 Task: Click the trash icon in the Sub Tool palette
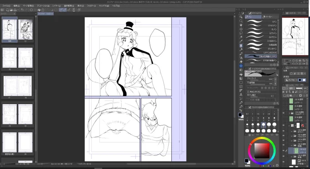point(278,65)
